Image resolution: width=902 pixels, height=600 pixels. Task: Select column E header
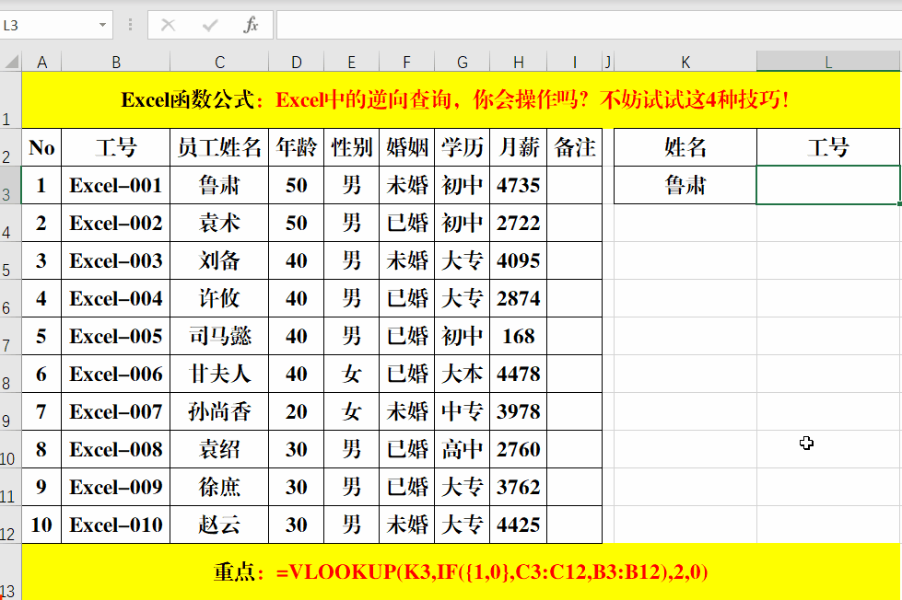351,62
